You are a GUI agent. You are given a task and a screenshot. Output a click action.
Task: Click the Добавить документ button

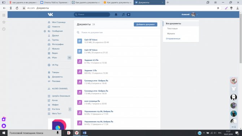click(x=146, y=24)
